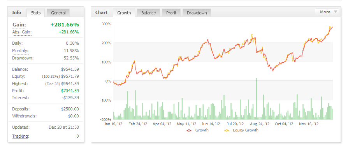The image size is (348, 147).
Task: Click the May 11, '12 axis date
Action: tap(186, 124)
